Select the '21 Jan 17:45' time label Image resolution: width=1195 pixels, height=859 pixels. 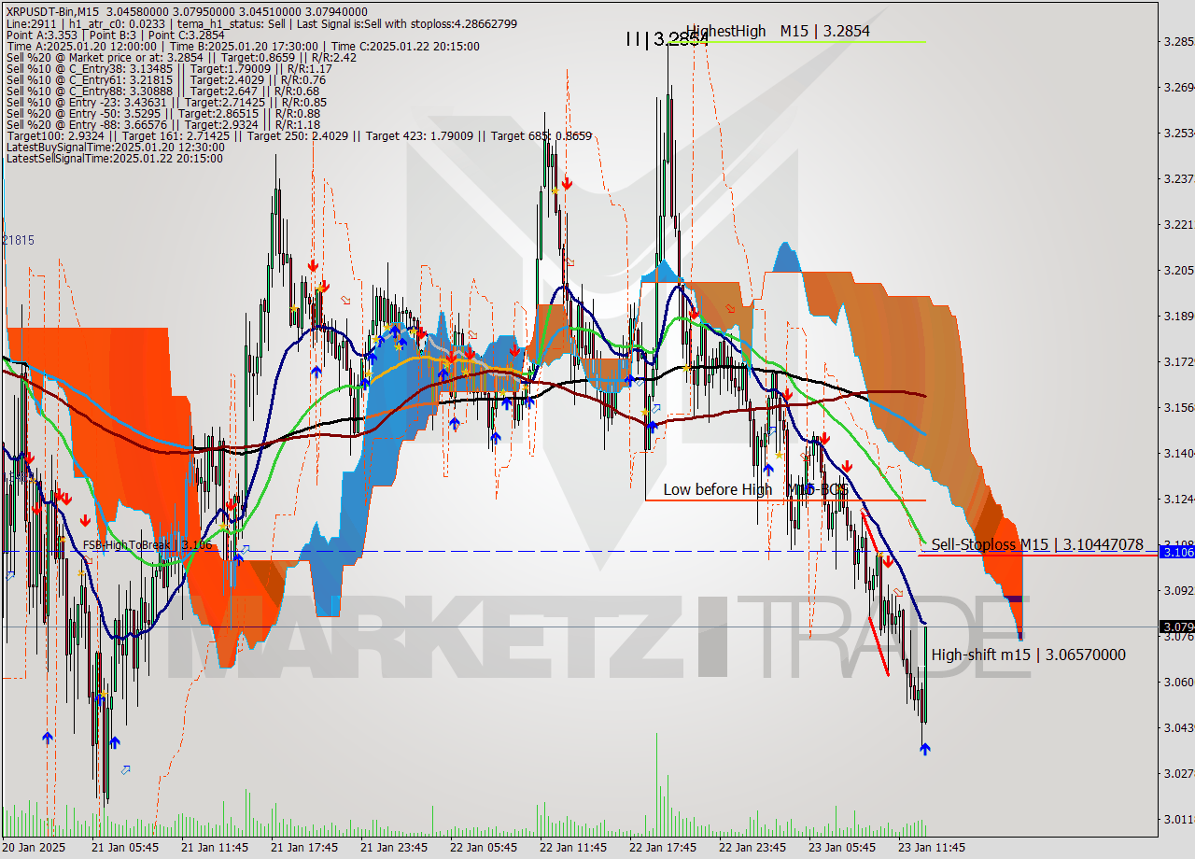(x=304, y=848)
